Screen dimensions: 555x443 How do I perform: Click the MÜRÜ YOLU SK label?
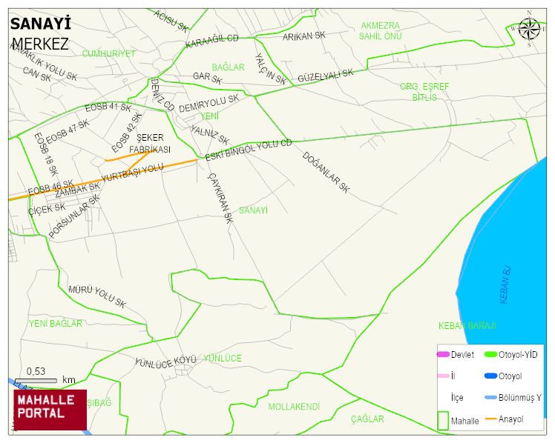point(97,296)
